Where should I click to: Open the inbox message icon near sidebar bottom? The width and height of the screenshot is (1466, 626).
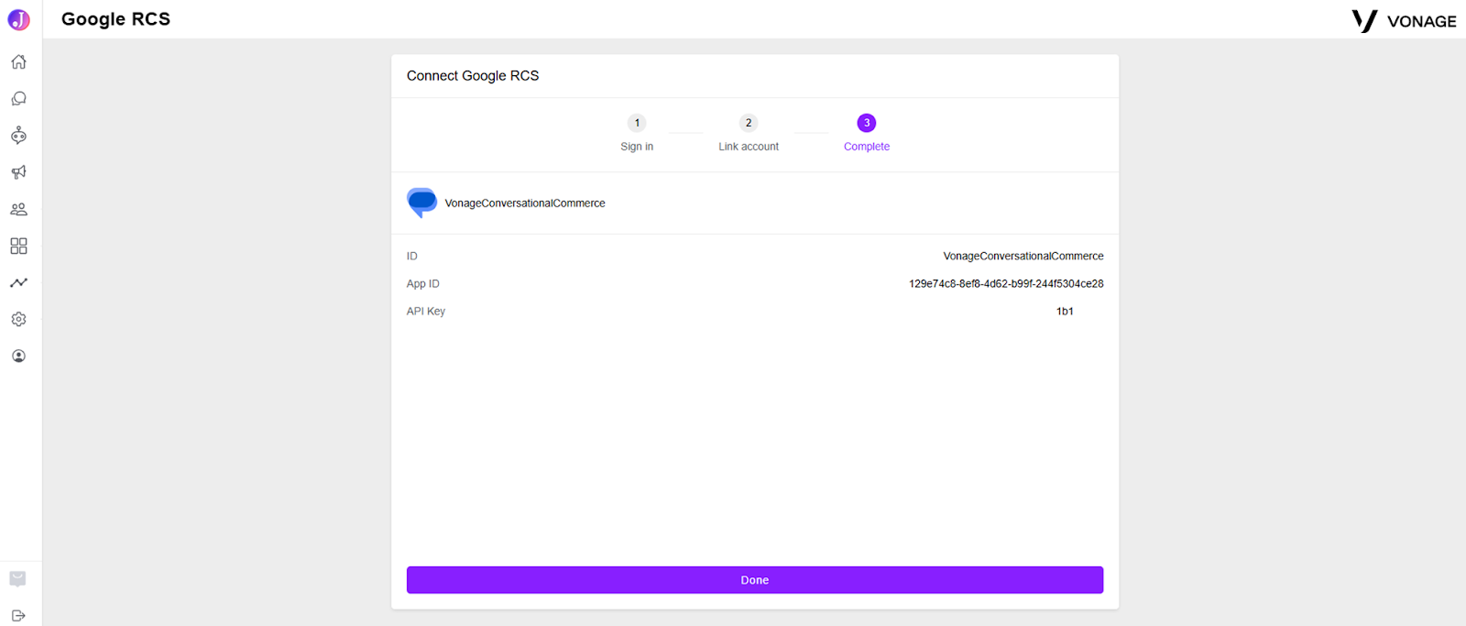[x=17, y=578]
